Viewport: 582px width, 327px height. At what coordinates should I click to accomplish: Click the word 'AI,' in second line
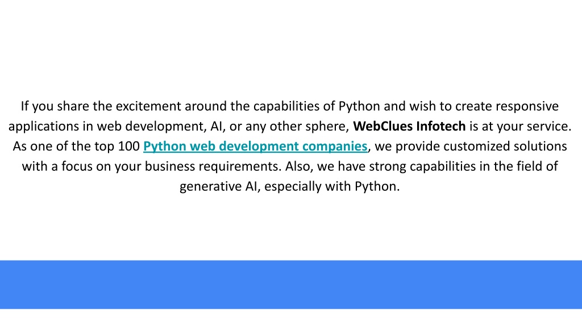(x=218, y=127)
